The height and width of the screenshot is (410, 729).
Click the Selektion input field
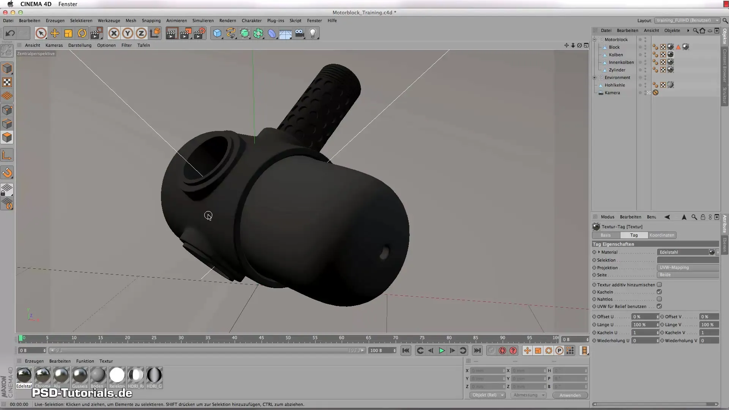click(x=688, y=260)
